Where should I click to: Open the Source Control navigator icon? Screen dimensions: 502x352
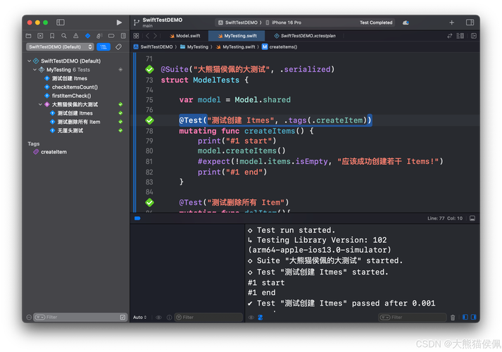[40, 36]
